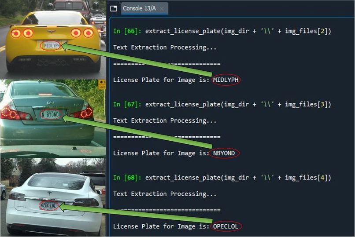
Task: Click the extract_license_plate call using img_files[2]
Action: [x=238, y=31]
